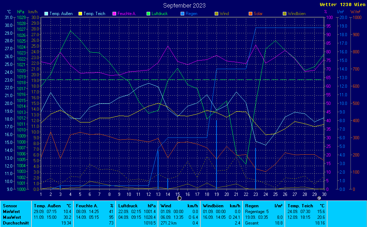Click the '22.09. 02:15' pressure minimum timestamp
This screenshot has height=227, width=367.
tap(130, 212)
